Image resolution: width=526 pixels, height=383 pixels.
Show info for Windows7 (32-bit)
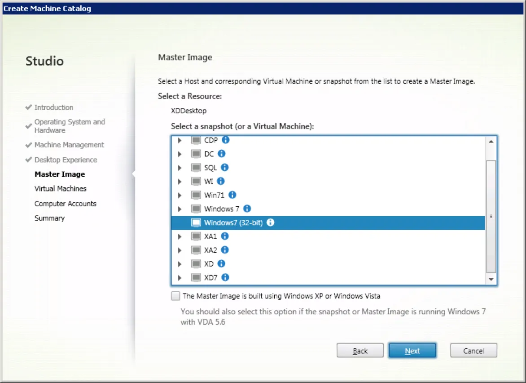point(270,223)
